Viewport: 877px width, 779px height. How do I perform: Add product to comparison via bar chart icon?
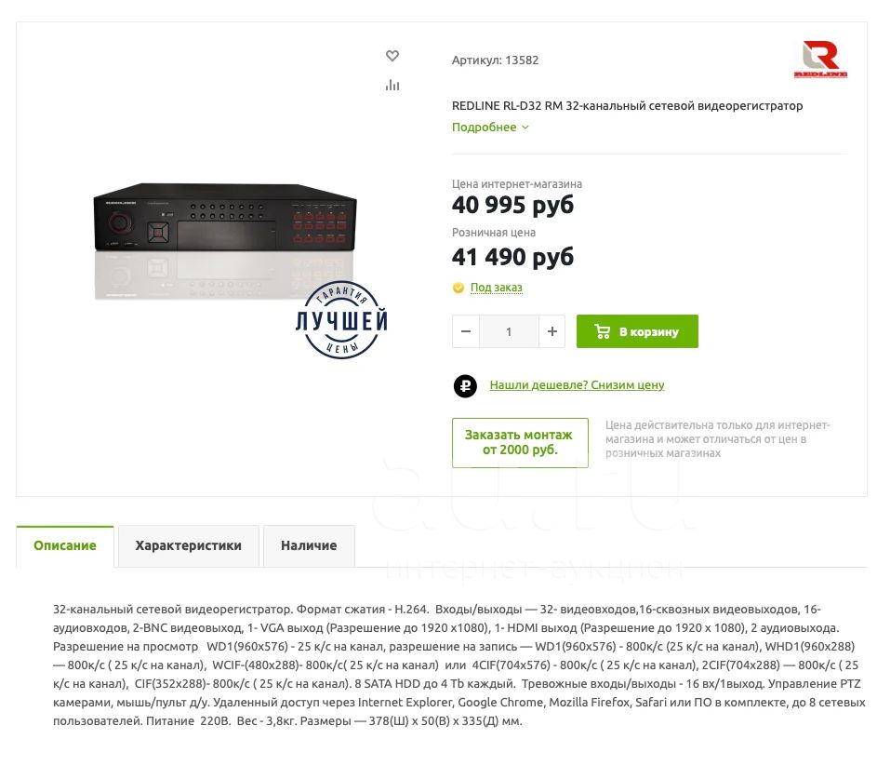[392, 85]
